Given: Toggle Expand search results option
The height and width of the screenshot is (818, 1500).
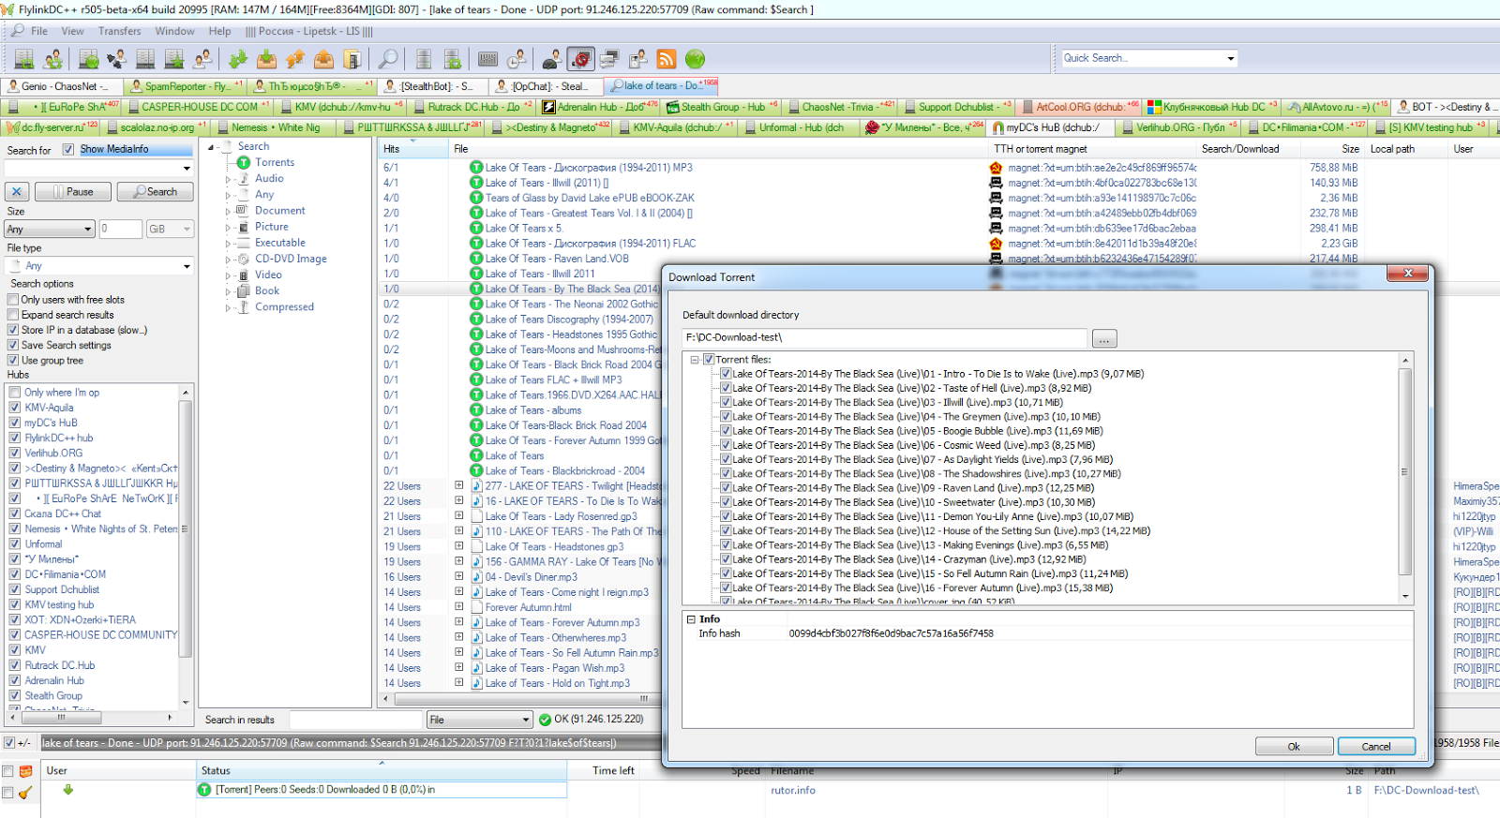Looking at the screenshot, I should [x=13, y=315].
